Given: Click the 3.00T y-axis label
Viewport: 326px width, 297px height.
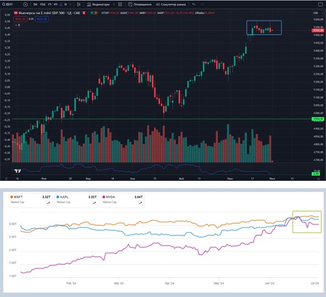Looking at the screenshot, I should pos(12,224).
